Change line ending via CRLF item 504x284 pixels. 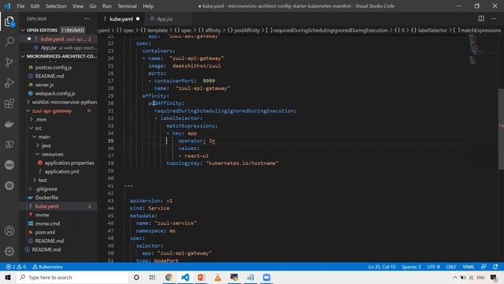(451, 267)
